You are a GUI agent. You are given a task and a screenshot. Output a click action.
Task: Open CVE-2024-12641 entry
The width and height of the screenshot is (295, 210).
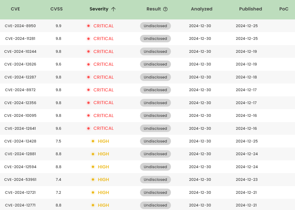[x=20, y=129]
